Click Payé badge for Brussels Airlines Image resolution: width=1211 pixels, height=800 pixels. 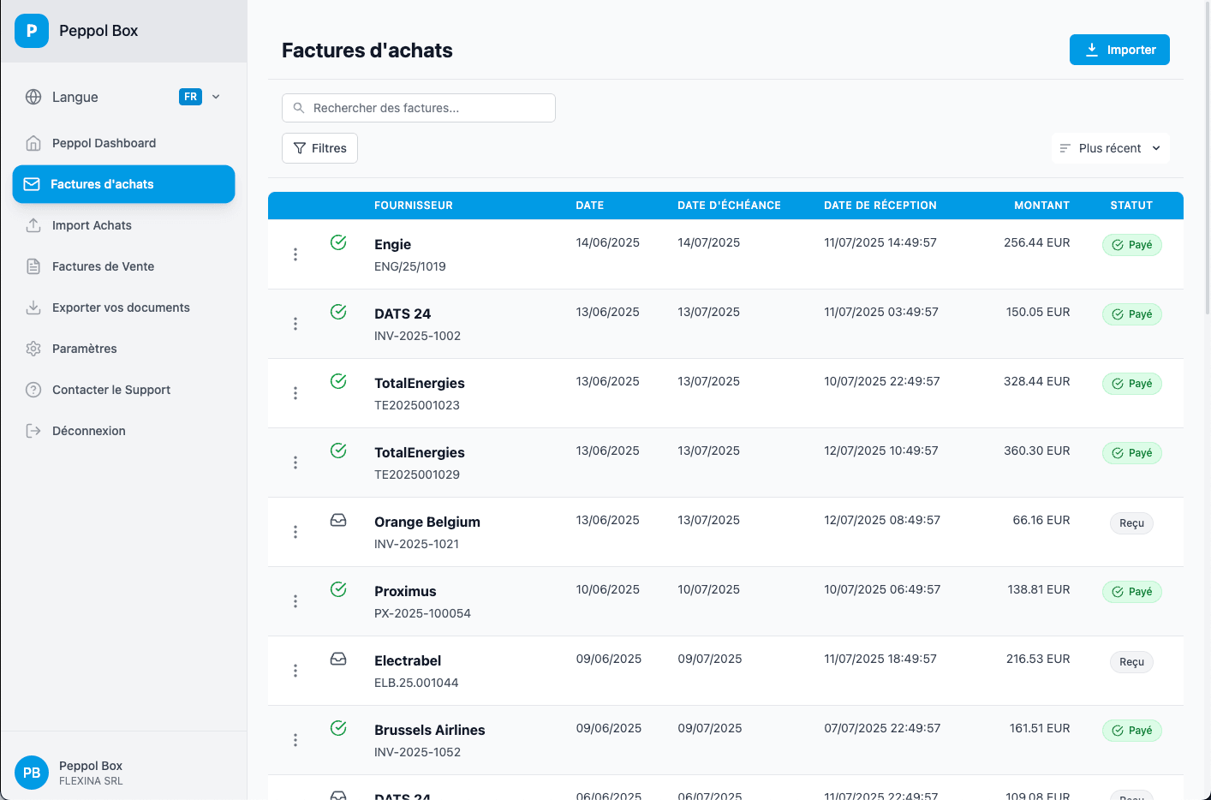coord(1131,731)
